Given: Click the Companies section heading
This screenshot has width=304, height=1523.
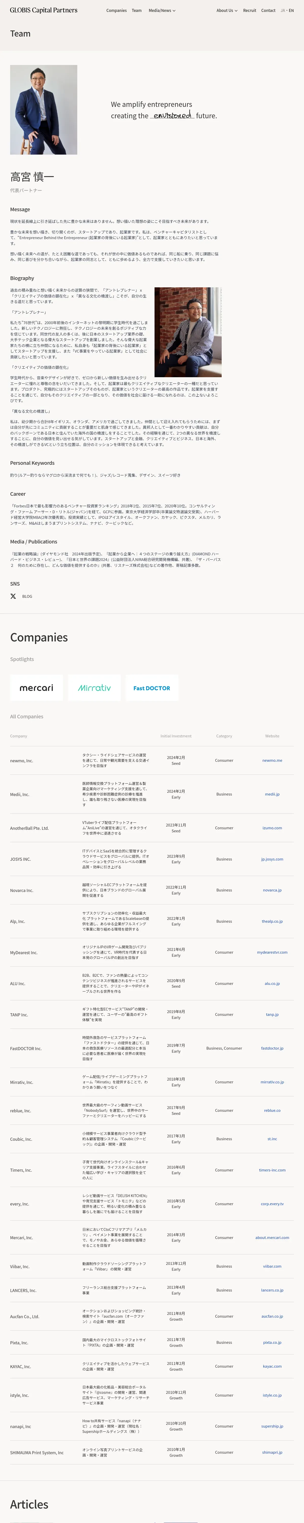Looking at the screenshot, I should (39, 637).
